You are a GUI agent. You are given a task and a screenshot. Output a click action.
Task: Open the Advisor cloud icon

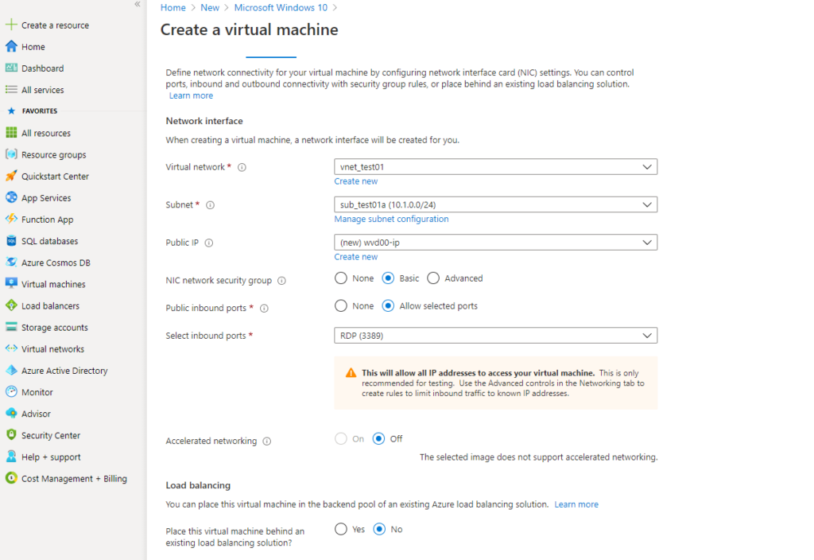[11, 413]
